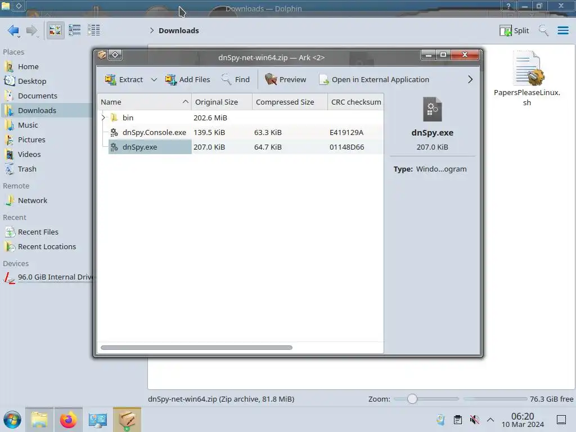The image size is (576, 432).
Task: Click the dnSpy.exe preview file icon
Action: coord(432,109)
